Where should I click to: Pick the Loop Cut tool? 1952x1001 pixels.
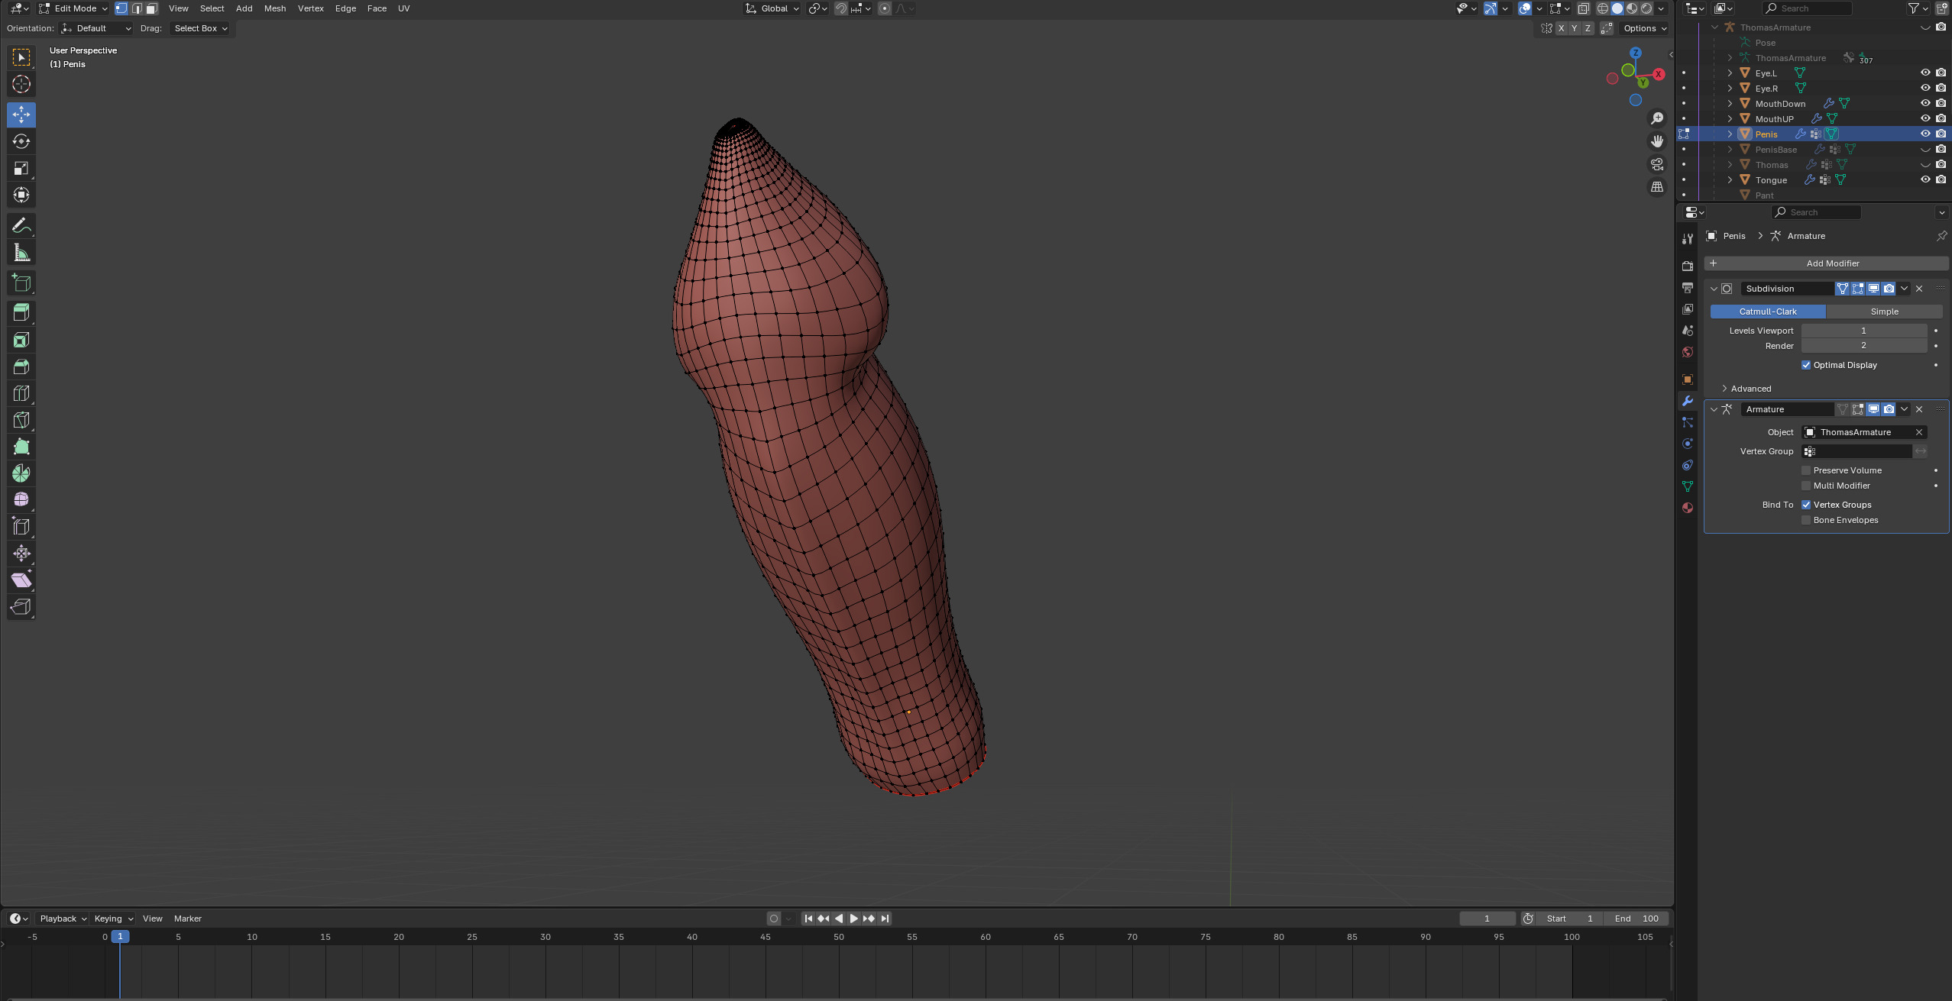tap(21, 393)
